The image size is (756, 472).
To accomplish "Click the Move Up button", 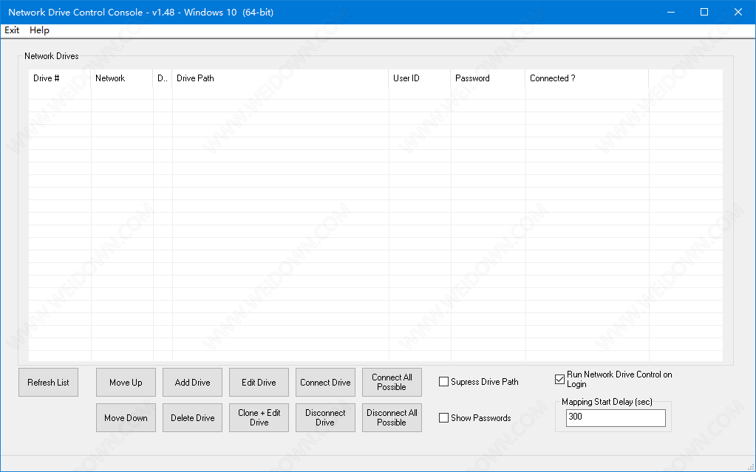I will 126,383.
